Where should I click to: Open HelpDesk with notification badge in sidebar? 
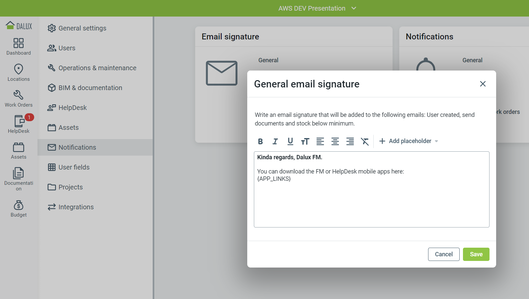point(19,124)
